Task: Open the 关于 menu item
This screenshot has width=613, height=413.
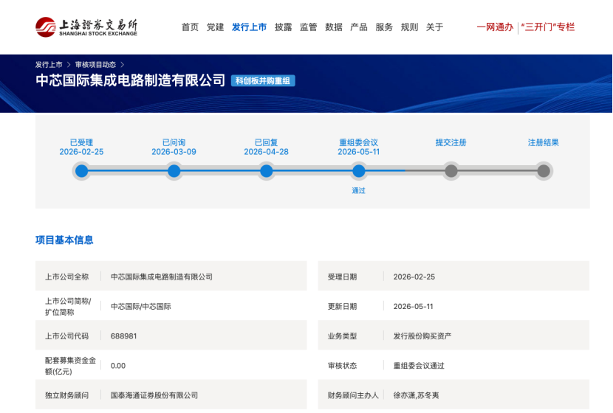Action: point(434,27)
